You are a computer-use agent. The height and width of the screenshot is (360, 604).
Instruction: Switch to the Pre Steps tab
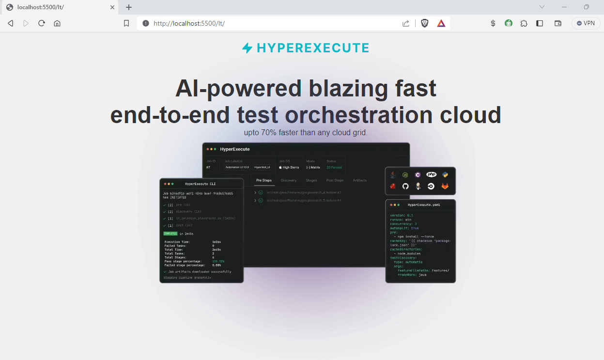click(264, 180)
